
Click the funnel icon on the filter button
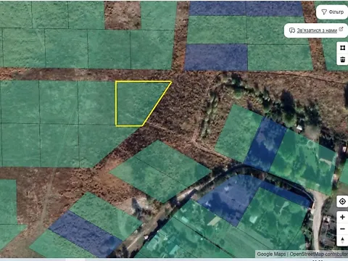click(324, 12)
